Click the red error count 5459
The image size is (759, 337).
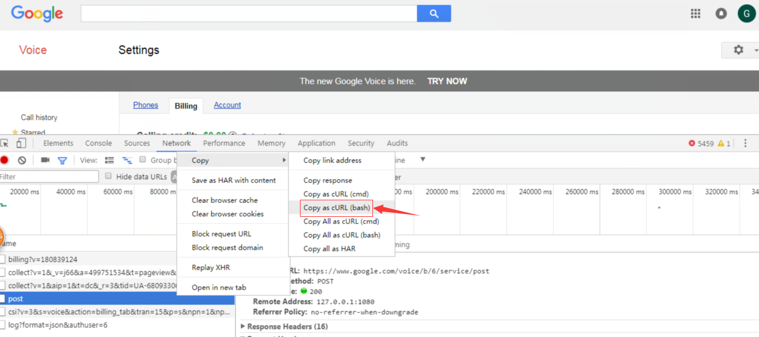pos(701,143)
